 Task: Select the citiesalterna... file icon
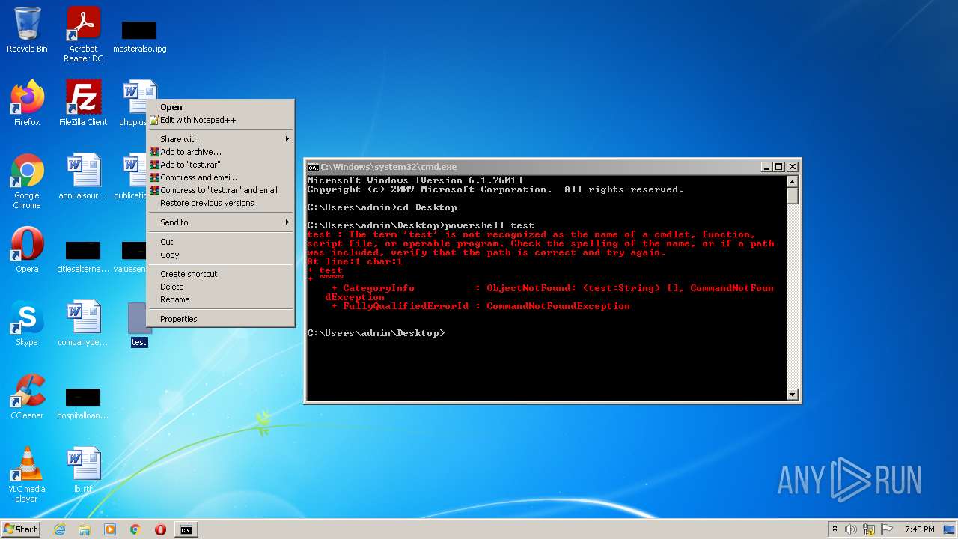tap(83, 257)
